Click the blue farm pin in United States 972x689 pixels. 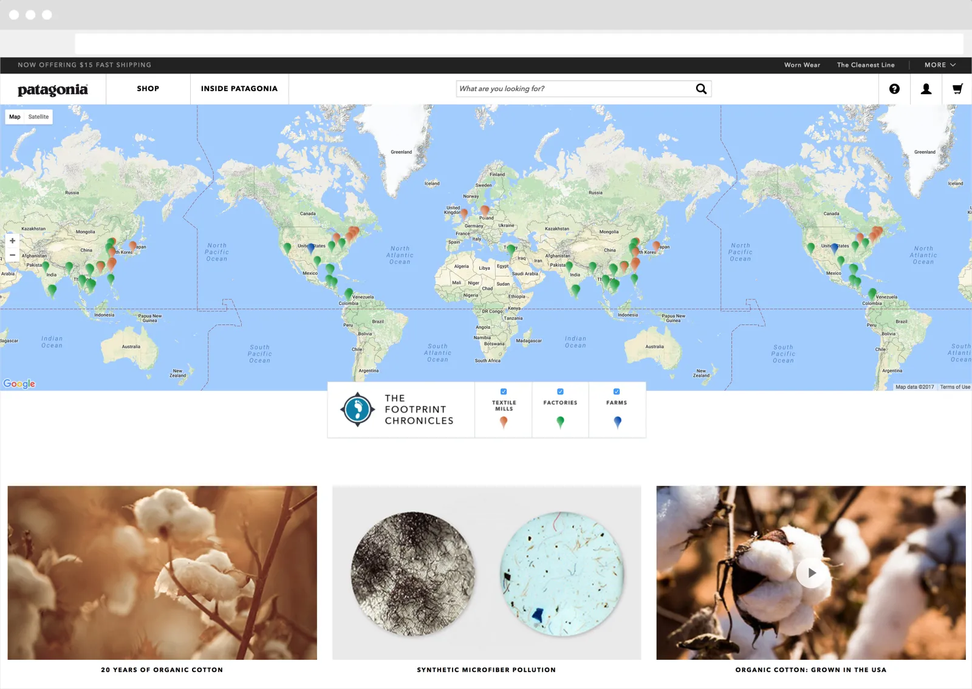point(311,247)
